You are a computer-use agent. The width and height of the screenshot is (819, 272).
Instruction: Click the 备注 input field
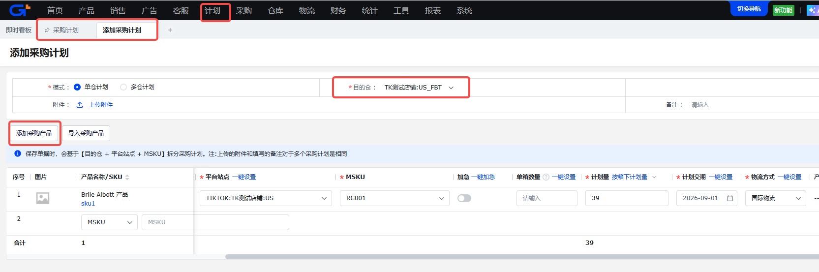click(x=753, y=105)
